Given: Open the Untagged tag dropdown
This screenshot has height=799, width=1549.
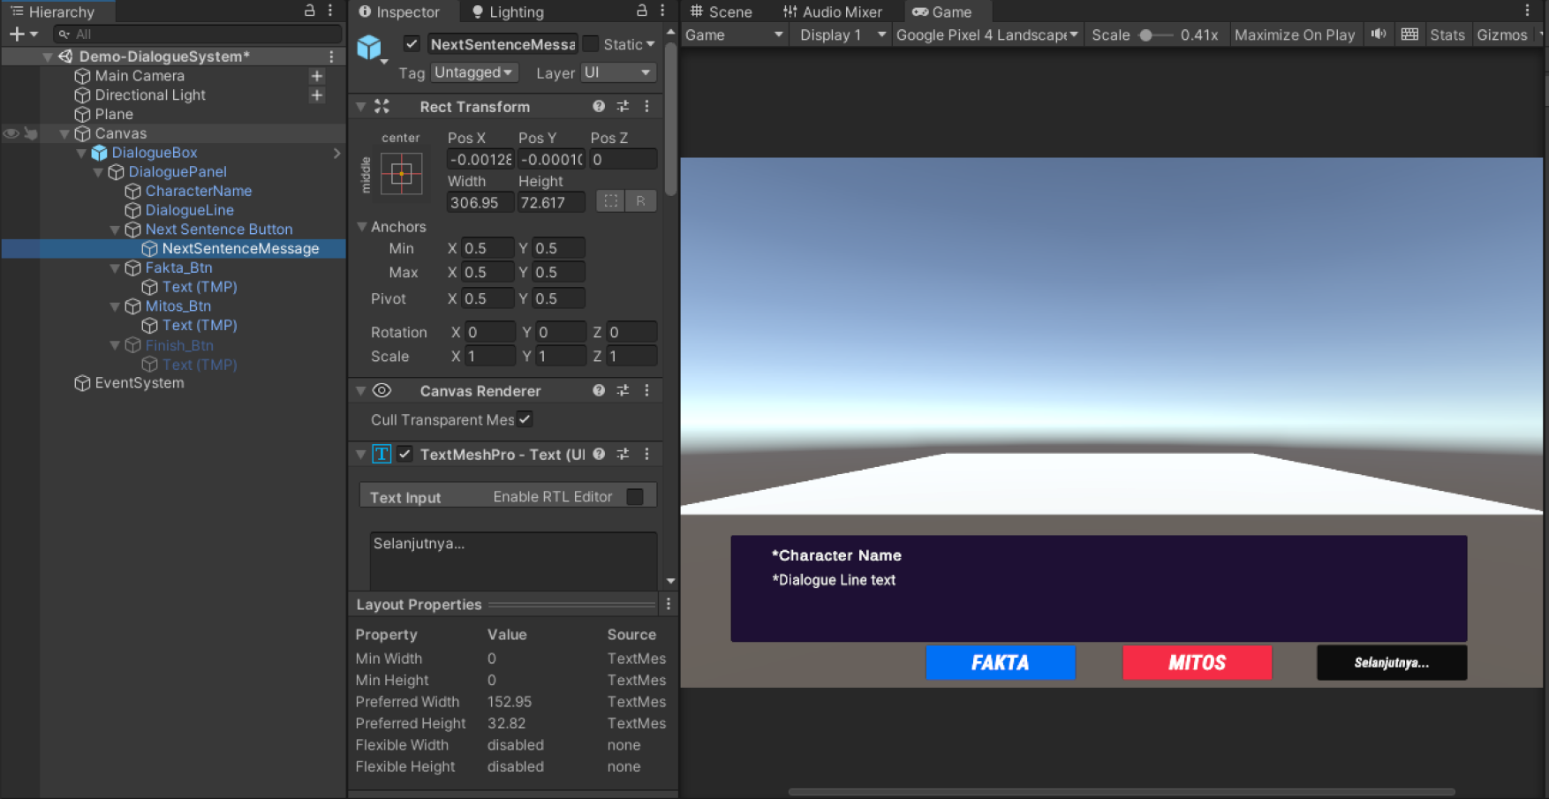Looking at the screenshot, I should click(x=473, y=72).
